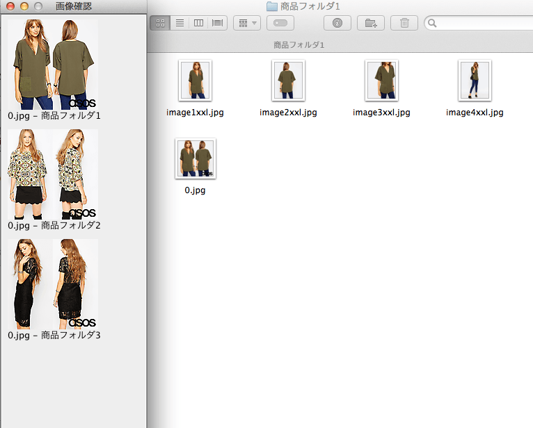Click the image3xxl.jpg file name
This screenshot has width=533, height=428.
[x=381, y=113]
